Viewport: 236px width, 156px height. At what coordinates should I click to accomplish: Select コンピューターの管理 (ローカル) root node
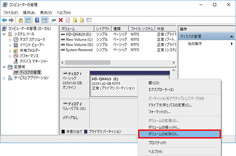click(30, 29)
